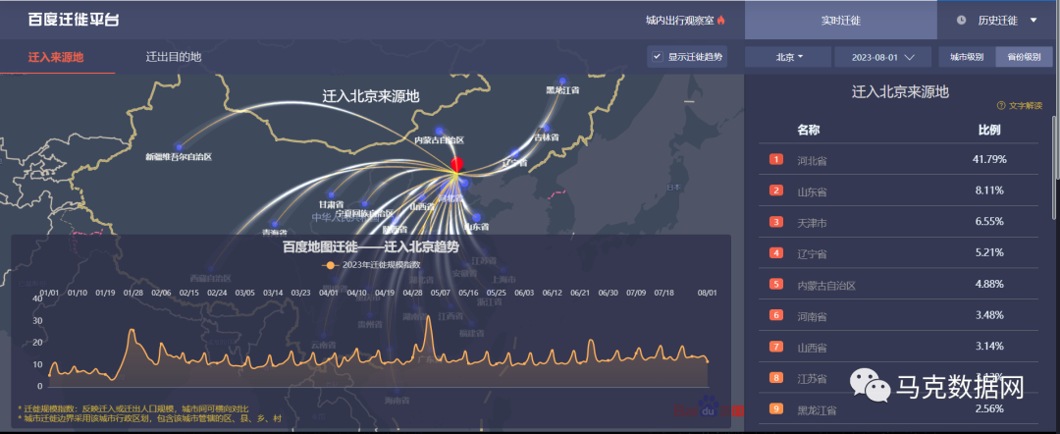This screenshot has height=434, width=1060.
Task: Click the red Beijing location pin on map
Action: point(457,164)
